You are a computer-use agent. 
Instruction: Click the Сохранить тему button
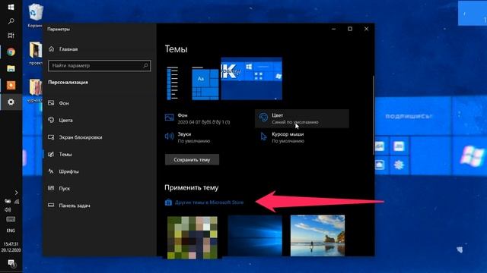(192, 160)
